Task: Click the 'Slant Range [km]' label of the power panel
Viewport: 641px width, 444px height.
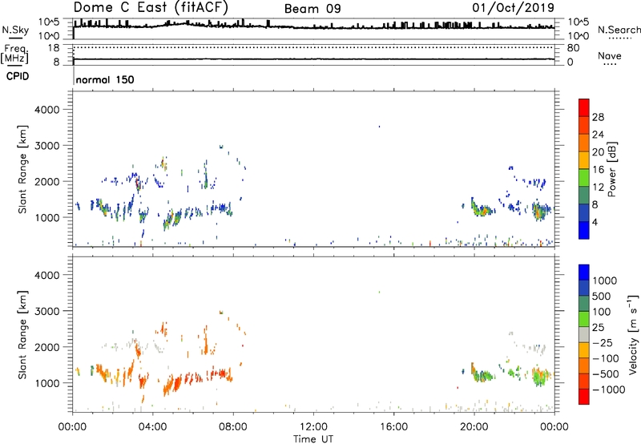Action: click(x=22, y=169)
